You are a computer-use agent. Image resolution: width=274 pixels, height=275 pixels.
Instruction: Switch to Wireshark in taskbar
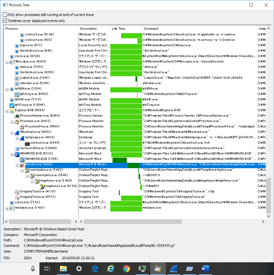[x=174, y=269]
